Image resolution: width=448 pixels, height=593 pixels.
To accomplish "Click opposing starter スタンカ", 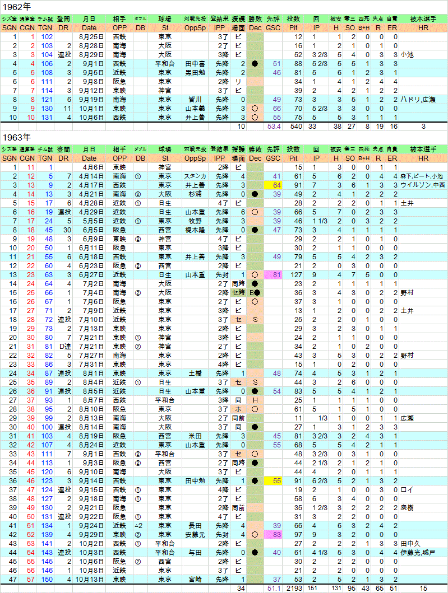I will point(195,176).
